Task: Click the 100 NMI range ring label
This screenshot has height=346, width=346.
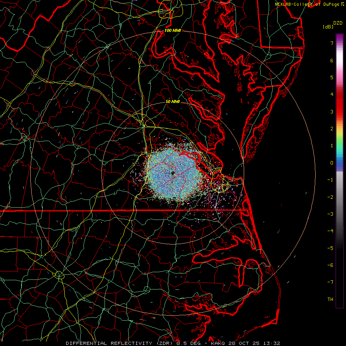Action: click(173, 30)
